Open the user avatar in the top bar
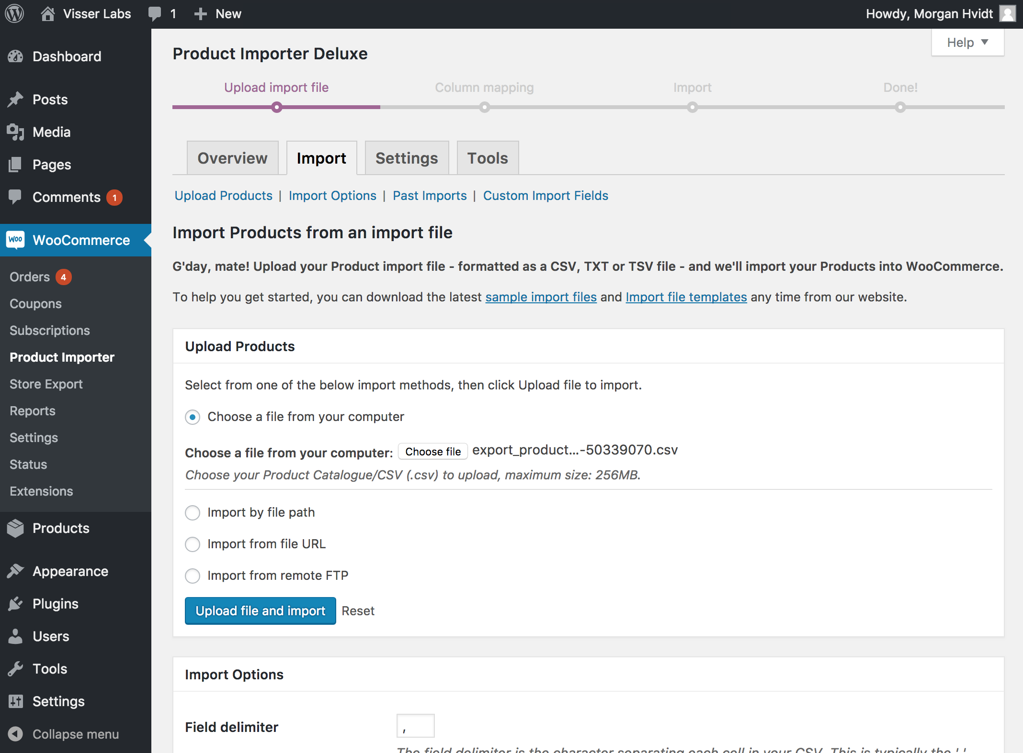The image size is (1023, 753). tap(1008, 13)
